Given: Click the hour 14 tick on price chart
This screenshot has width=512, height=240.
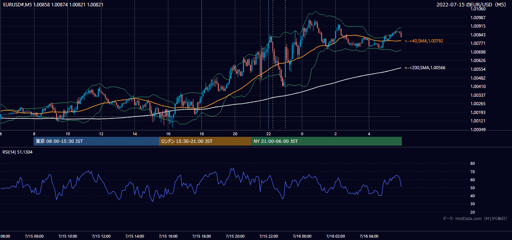Looking at the screenshot, I should point(135,134).
